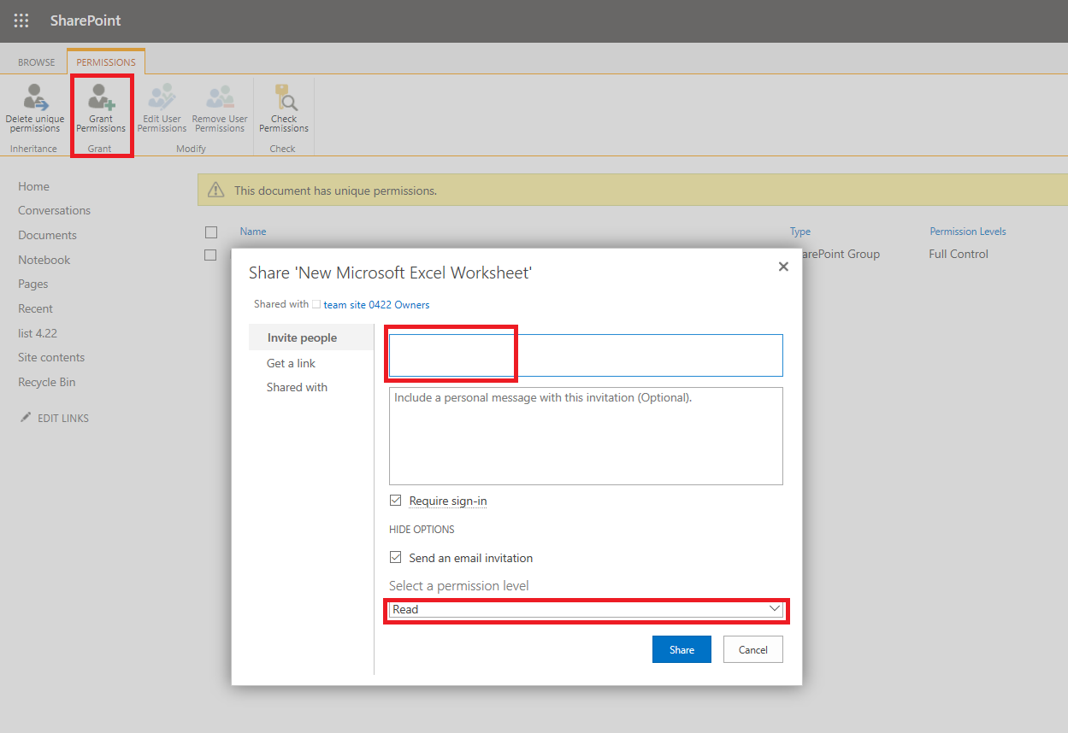
Task: Switch to the Permissions ribbon tab
Action: click(x=105, y=61)
